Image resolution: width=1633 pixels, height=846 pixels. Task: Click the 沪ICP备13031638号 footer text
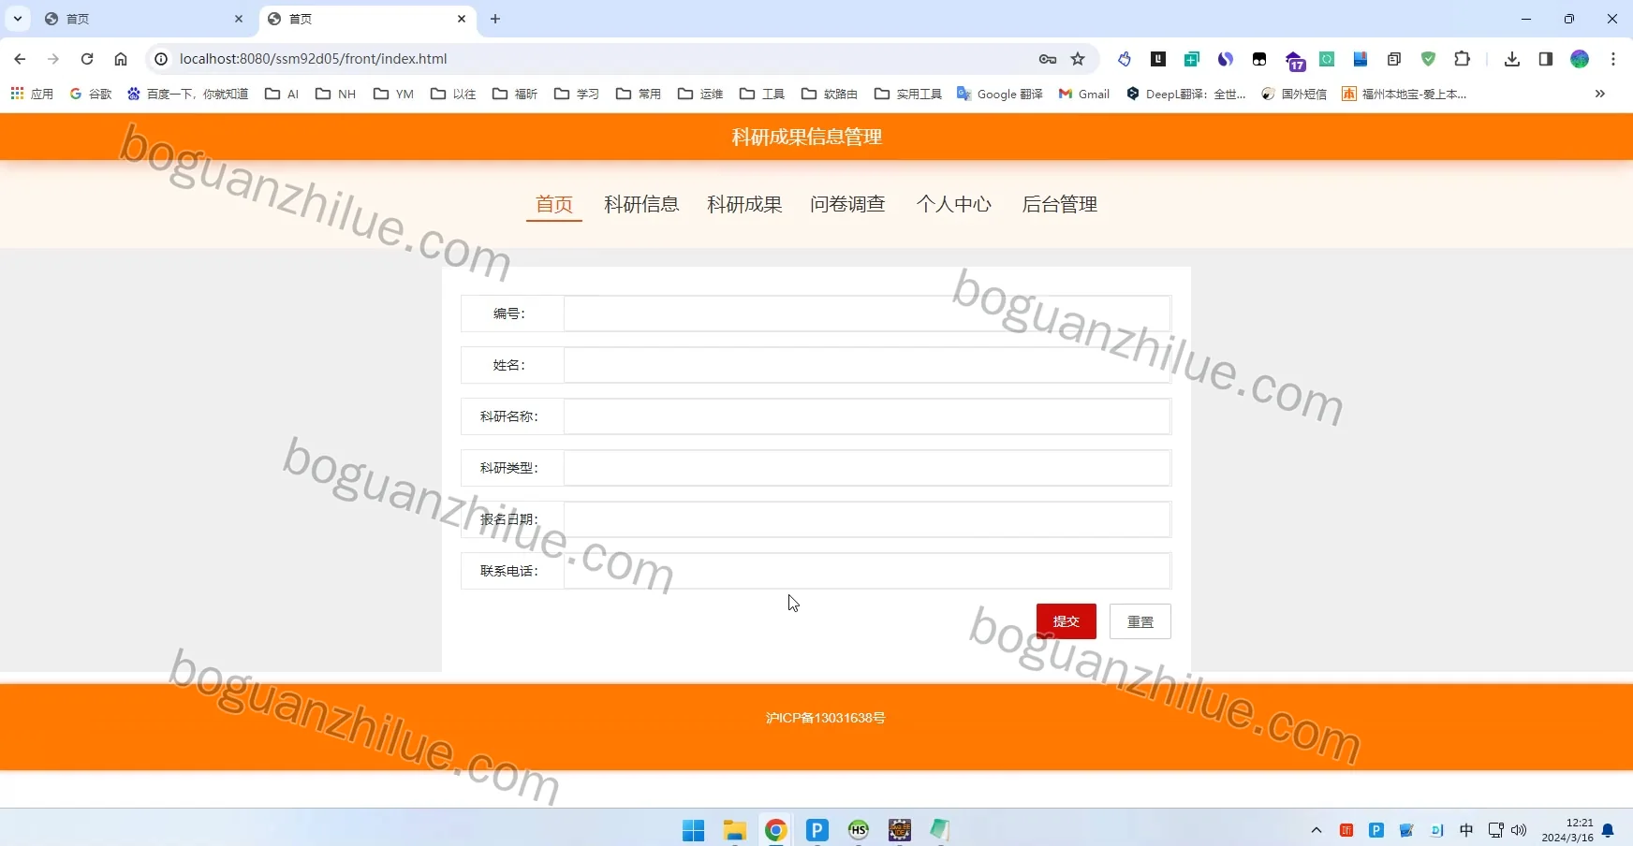825,718
